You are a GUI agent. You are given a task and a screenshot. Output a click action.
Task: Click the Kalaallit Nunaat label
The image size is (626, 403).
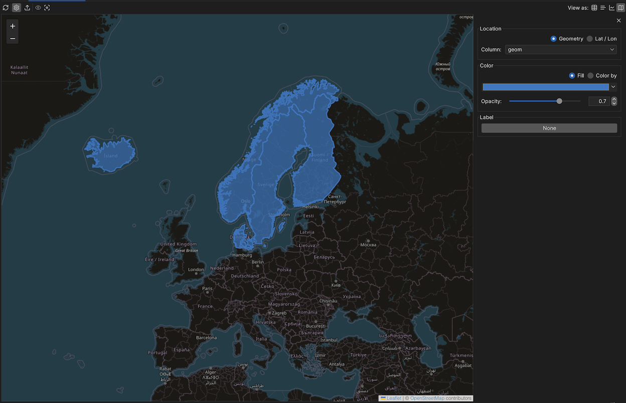[20, 70]
